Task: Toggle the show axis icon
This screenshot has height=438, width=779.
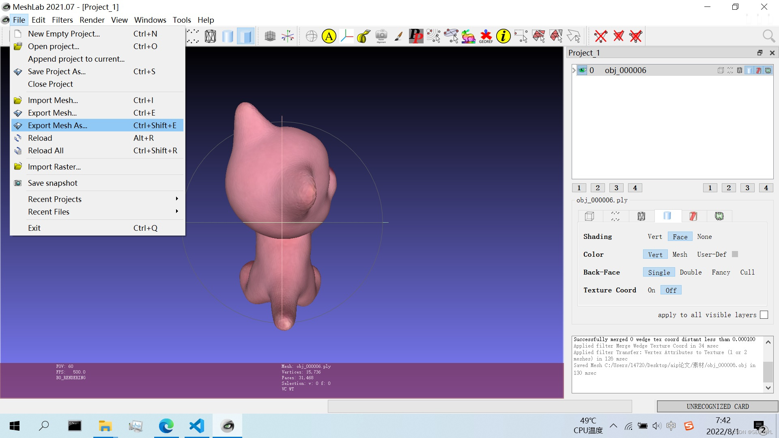Action: pyautogui.click(x=288, y=36)
